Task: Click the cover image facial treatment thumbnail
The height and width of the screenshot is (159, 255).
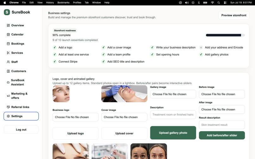Action: (x=124, y=94)
